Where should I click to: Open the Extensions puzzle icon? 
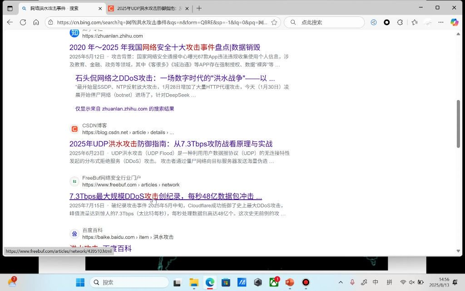[x=400, y=22]
